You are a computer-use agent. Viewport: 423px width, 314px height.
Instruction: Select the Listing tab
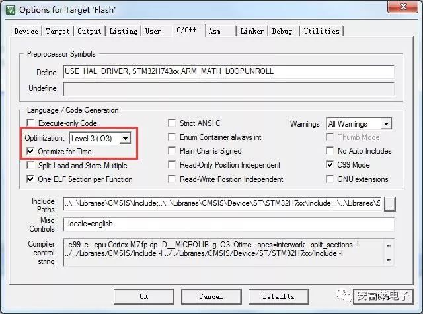(124, 31)
